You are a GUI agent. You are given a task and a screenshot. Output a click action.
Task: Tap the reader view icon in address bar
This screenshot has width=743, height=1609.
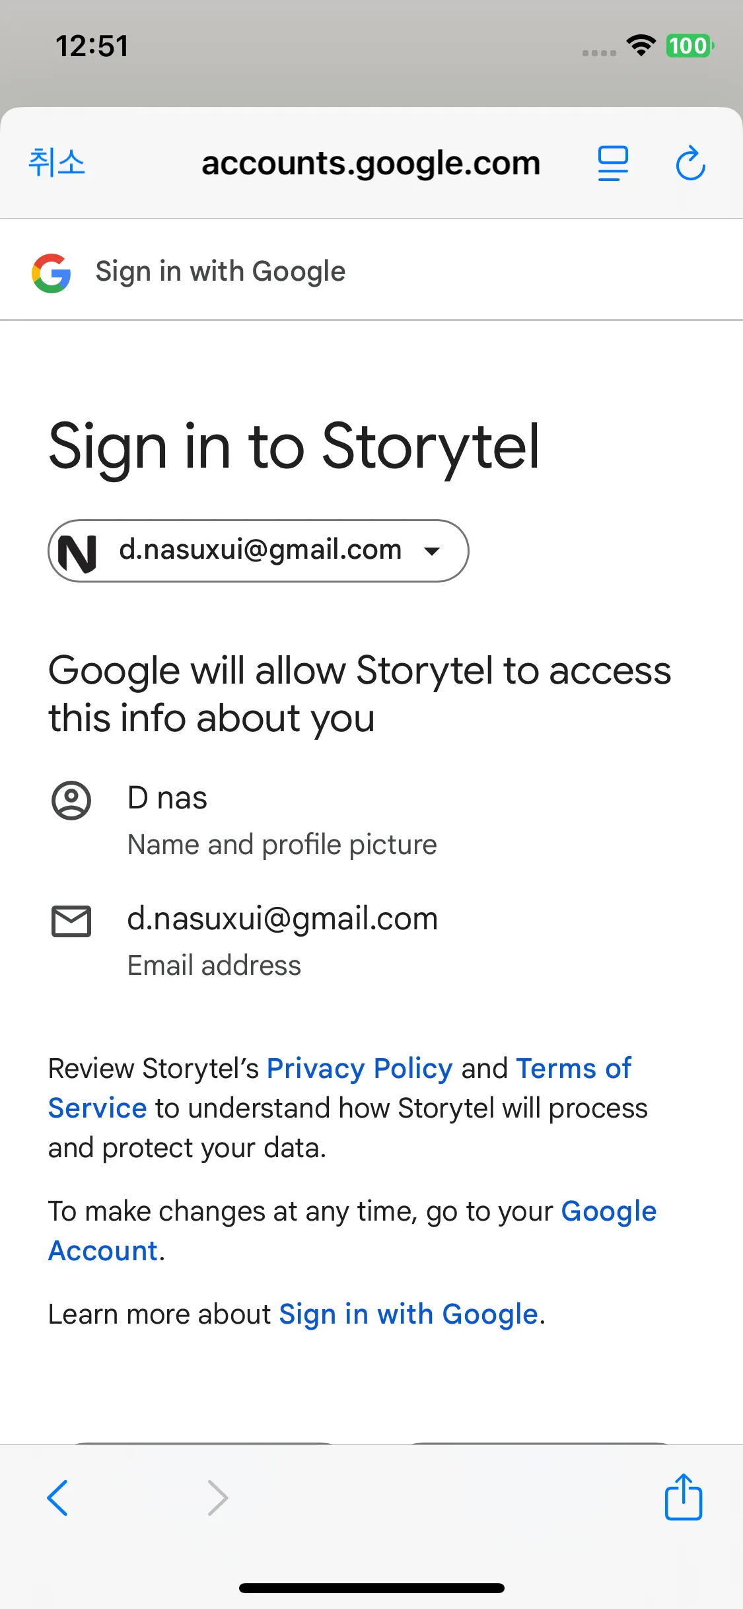point(613,164)
